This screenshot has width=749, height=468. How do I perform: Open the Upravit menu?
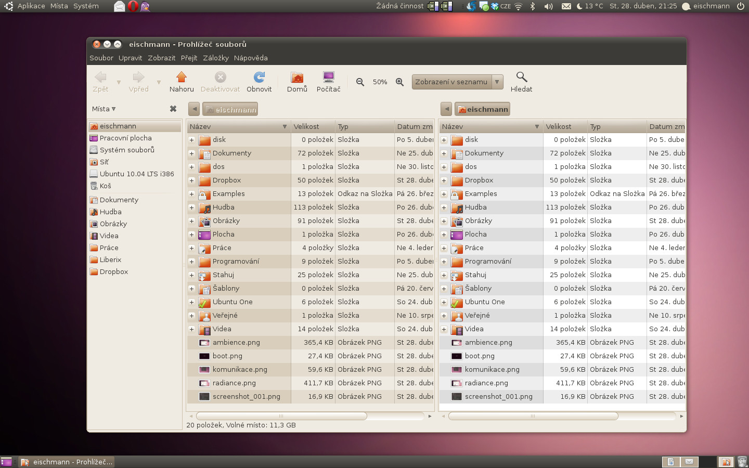click(130, 58)
